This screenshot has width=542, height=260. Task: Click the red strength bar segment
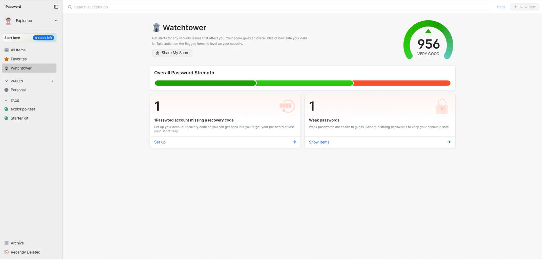402,83
